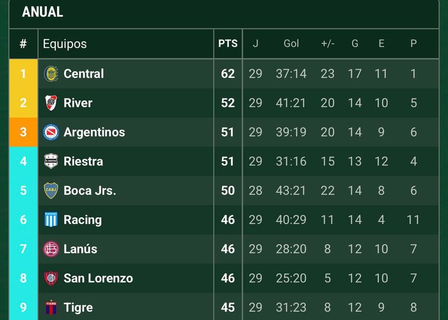Click the Racing club crest

[51, 220]
